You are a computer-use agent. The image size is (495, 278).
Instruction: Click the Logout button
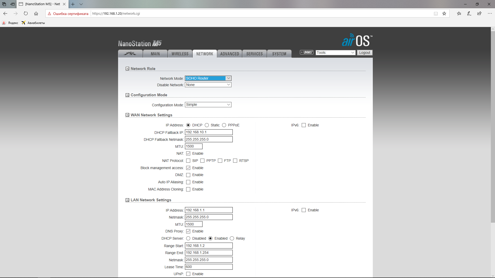click(365, 53)
